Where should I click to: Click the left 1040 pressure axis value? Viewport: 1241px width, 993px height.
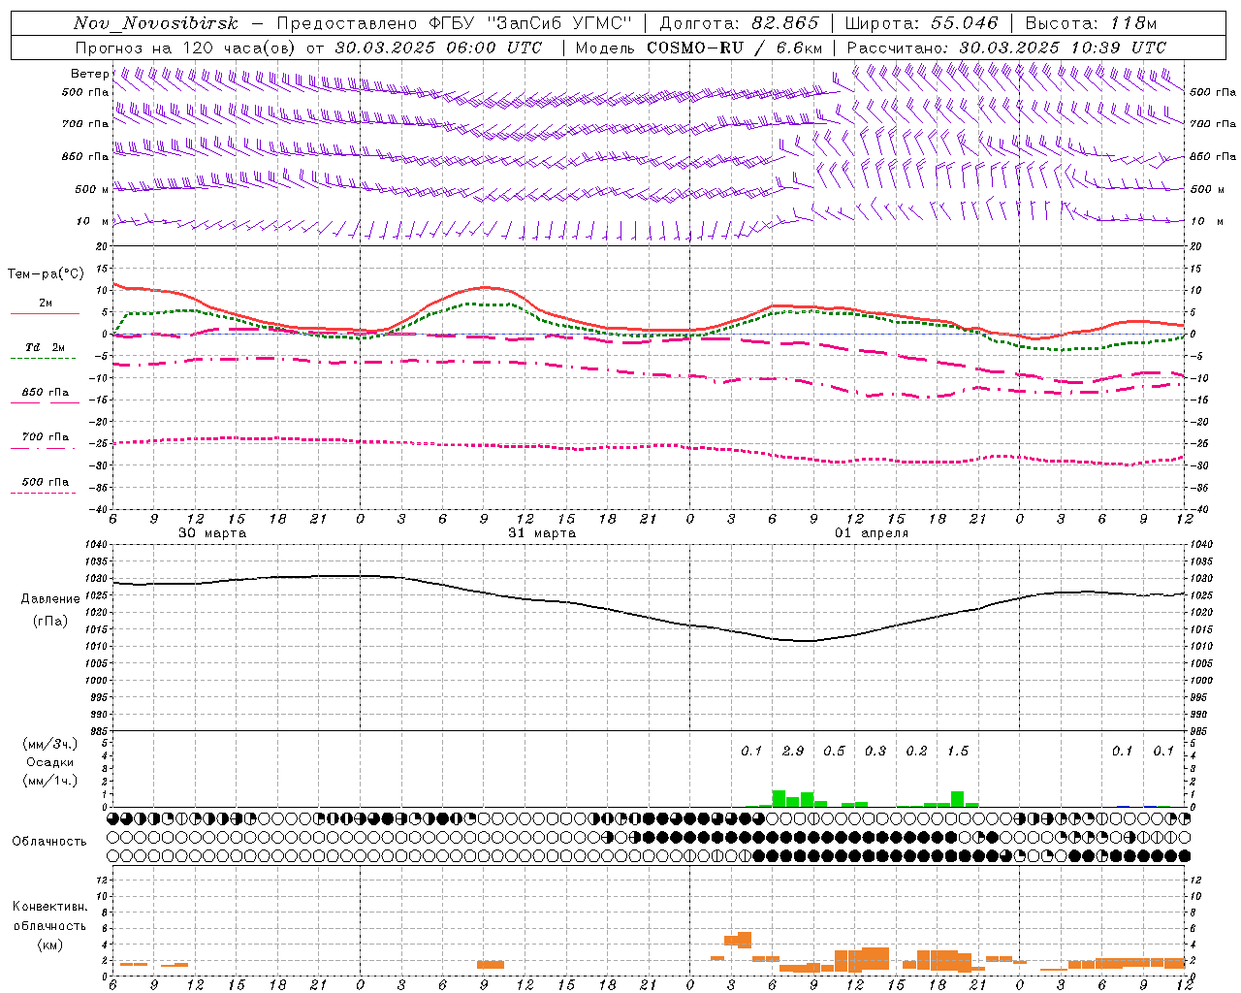tap(97, 545)
